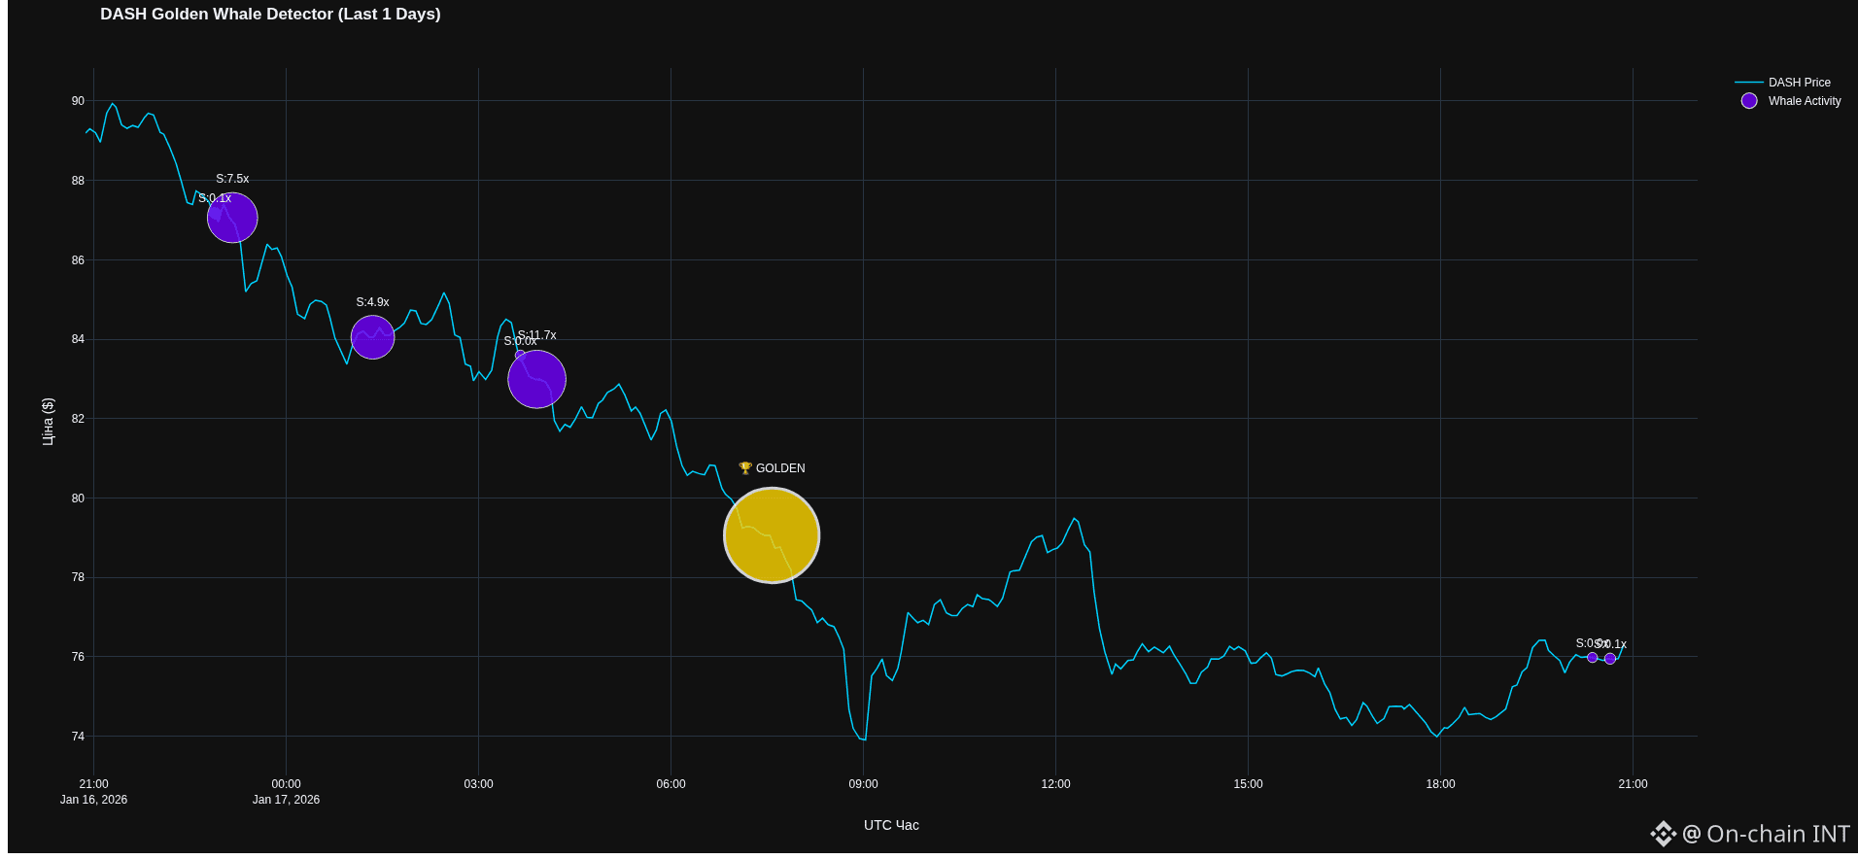Click the 15:00 x-axis tick label
This screenshot has height=859, width=1858.
tap(1248, 784)
